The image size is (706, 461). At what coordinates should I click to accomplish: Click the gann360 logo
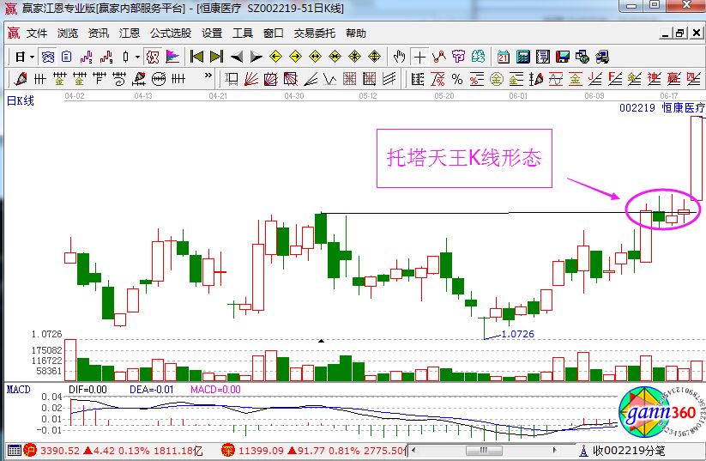coord(658,413)
